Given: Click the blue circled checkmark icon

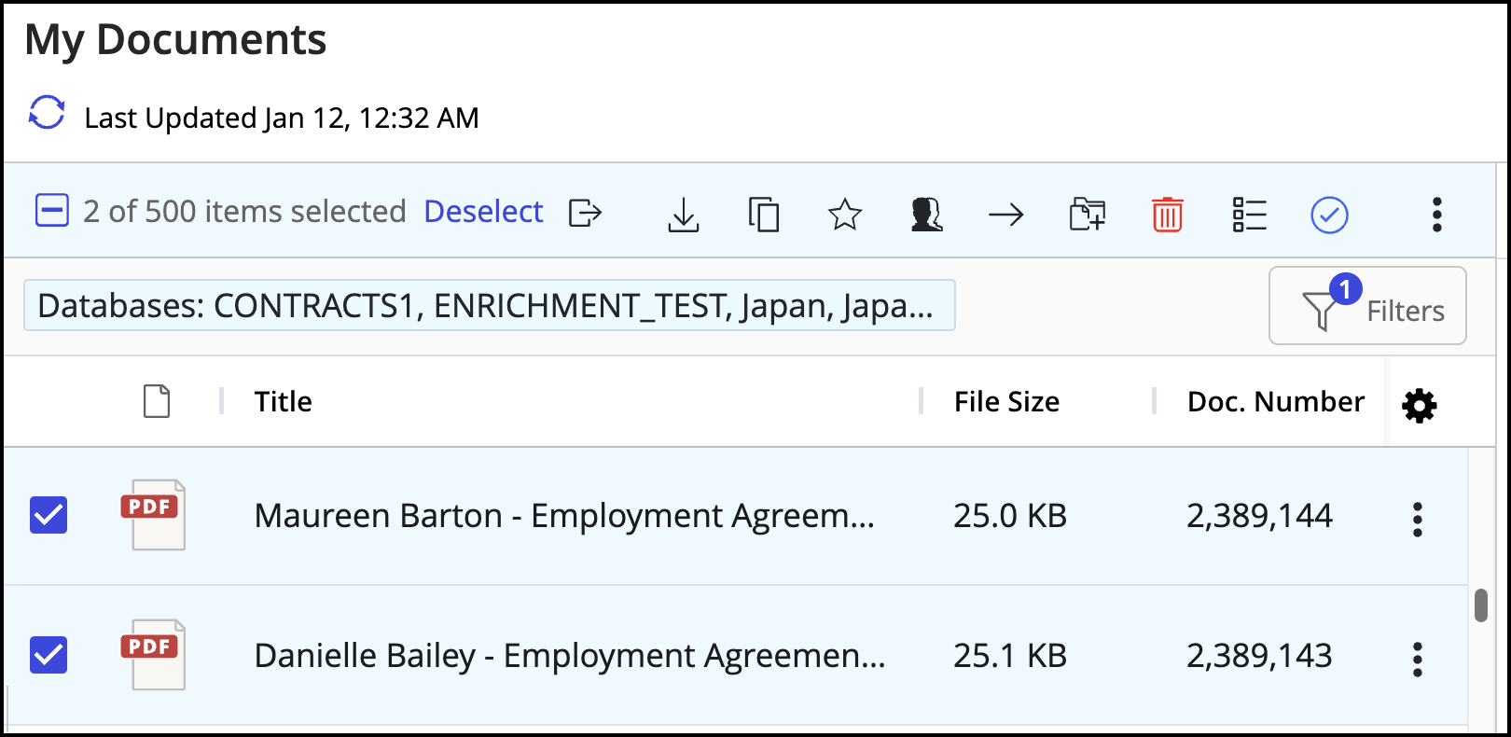Looking at the screenshot, I should pyautogui.click(x=1329, y=215).
